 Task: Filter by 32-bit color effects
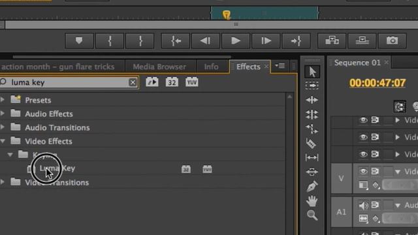pyautogui.click(x=172, y=82)
